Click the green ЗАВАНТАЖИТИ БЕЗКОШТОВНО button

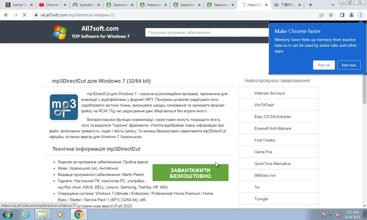coord(190,173)
